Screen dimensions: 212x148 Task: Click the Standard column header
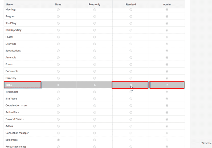click(x=131, y=5)
